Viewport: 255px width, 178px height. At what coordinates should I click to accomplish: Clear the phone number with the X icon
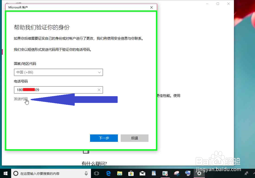pos(99,90)
